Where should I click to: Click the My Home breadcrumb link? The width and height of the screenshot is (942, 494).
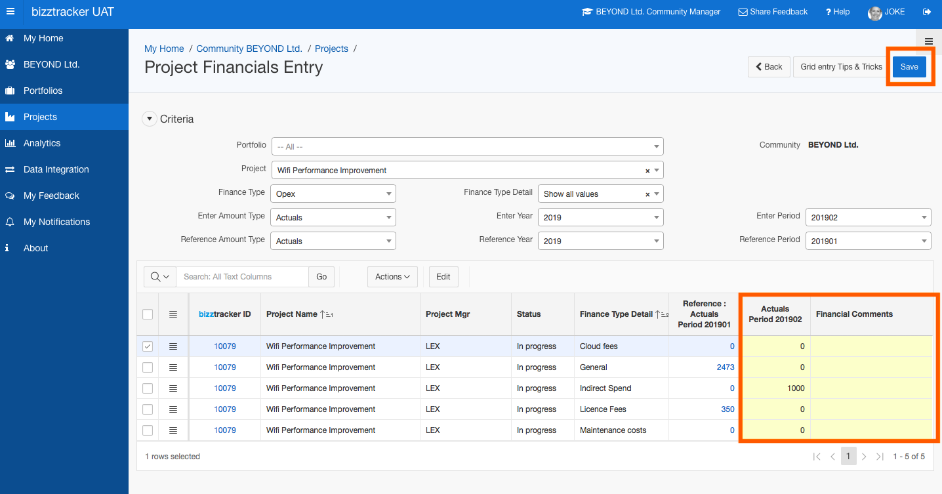(164, 49)
